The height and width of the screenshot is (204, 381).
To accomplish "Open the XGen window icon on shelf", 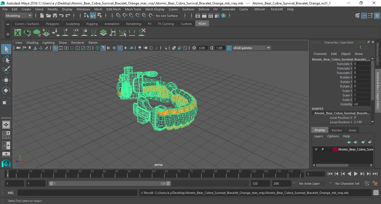I will [x=18, y=33].
